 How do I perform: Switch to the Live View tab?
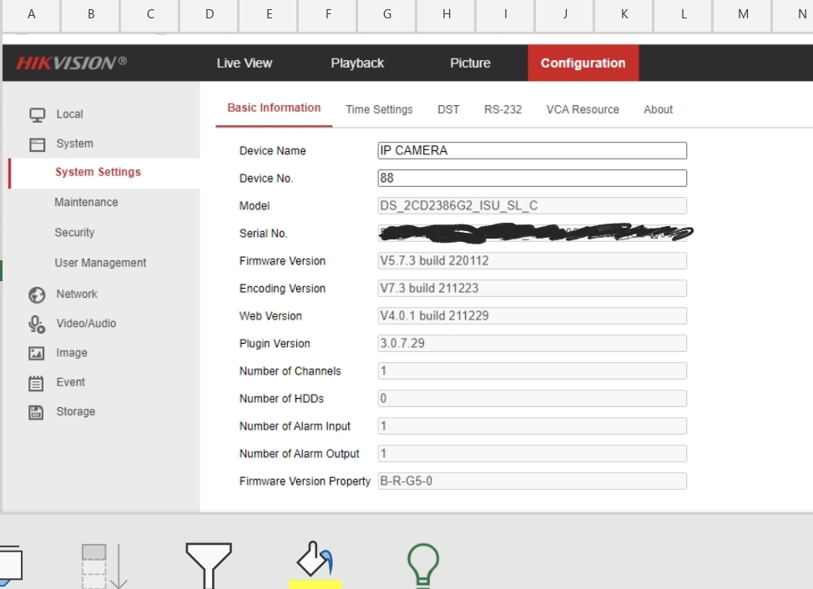245,63
